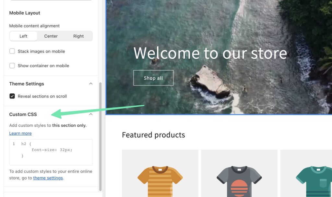This screenshot has width=332, height=197.
Task: Select the Featured products heading
Action: (153, 135)
